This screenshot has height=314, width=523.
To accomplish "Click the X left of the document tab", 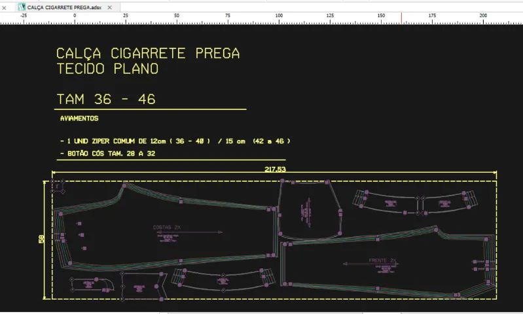I will (x=4, y=8).
